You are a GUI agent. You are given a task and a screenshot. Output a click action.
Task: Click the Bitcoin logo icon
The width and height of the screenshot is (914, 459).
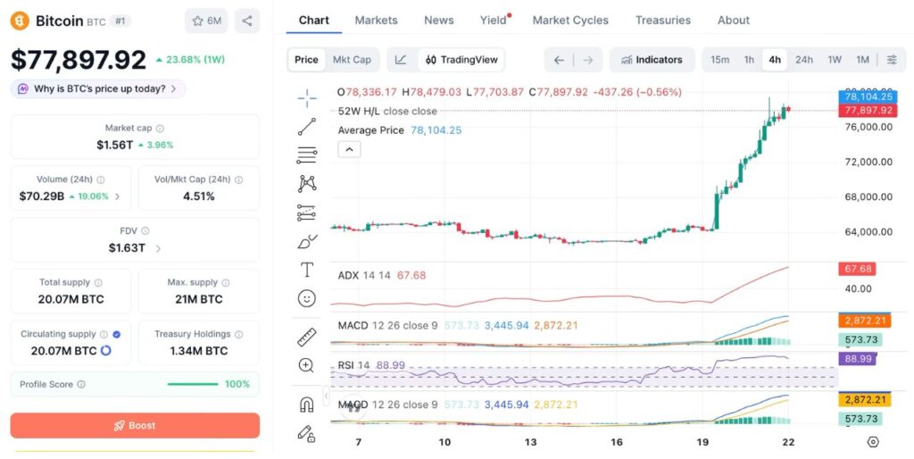[x=20, y=21]
